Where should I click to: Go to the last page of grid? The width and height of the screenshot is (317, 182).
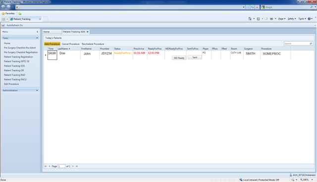(x=77, y=166)
